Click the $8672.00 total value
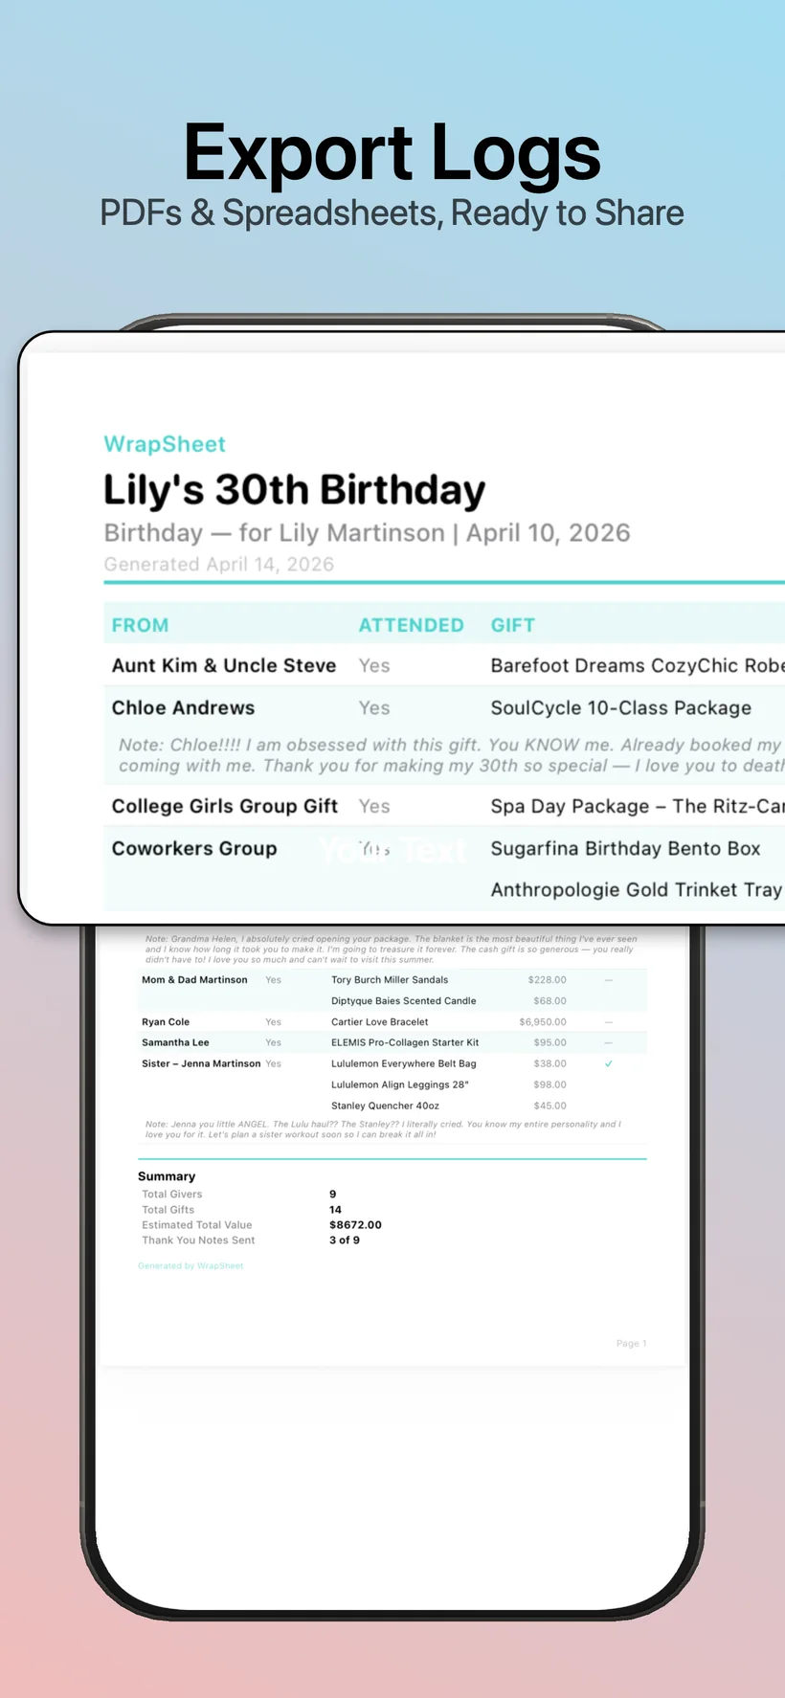The height and width of the screenshot is (1698, 785). [355, 1225]
